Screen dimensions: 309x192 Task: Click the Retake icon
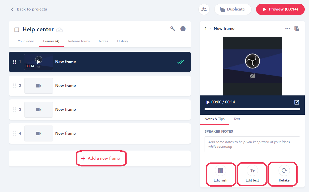click(284, 170)
